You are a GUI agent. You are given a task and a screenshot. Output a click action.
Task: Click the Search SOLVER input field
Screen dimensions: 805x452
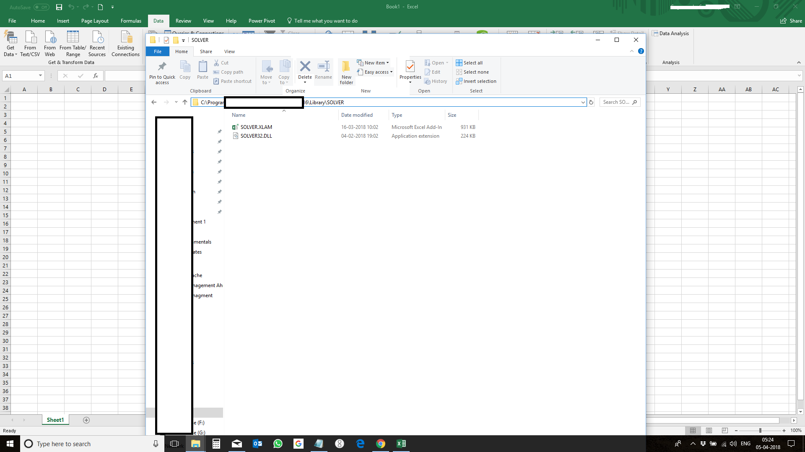point(616,103)
